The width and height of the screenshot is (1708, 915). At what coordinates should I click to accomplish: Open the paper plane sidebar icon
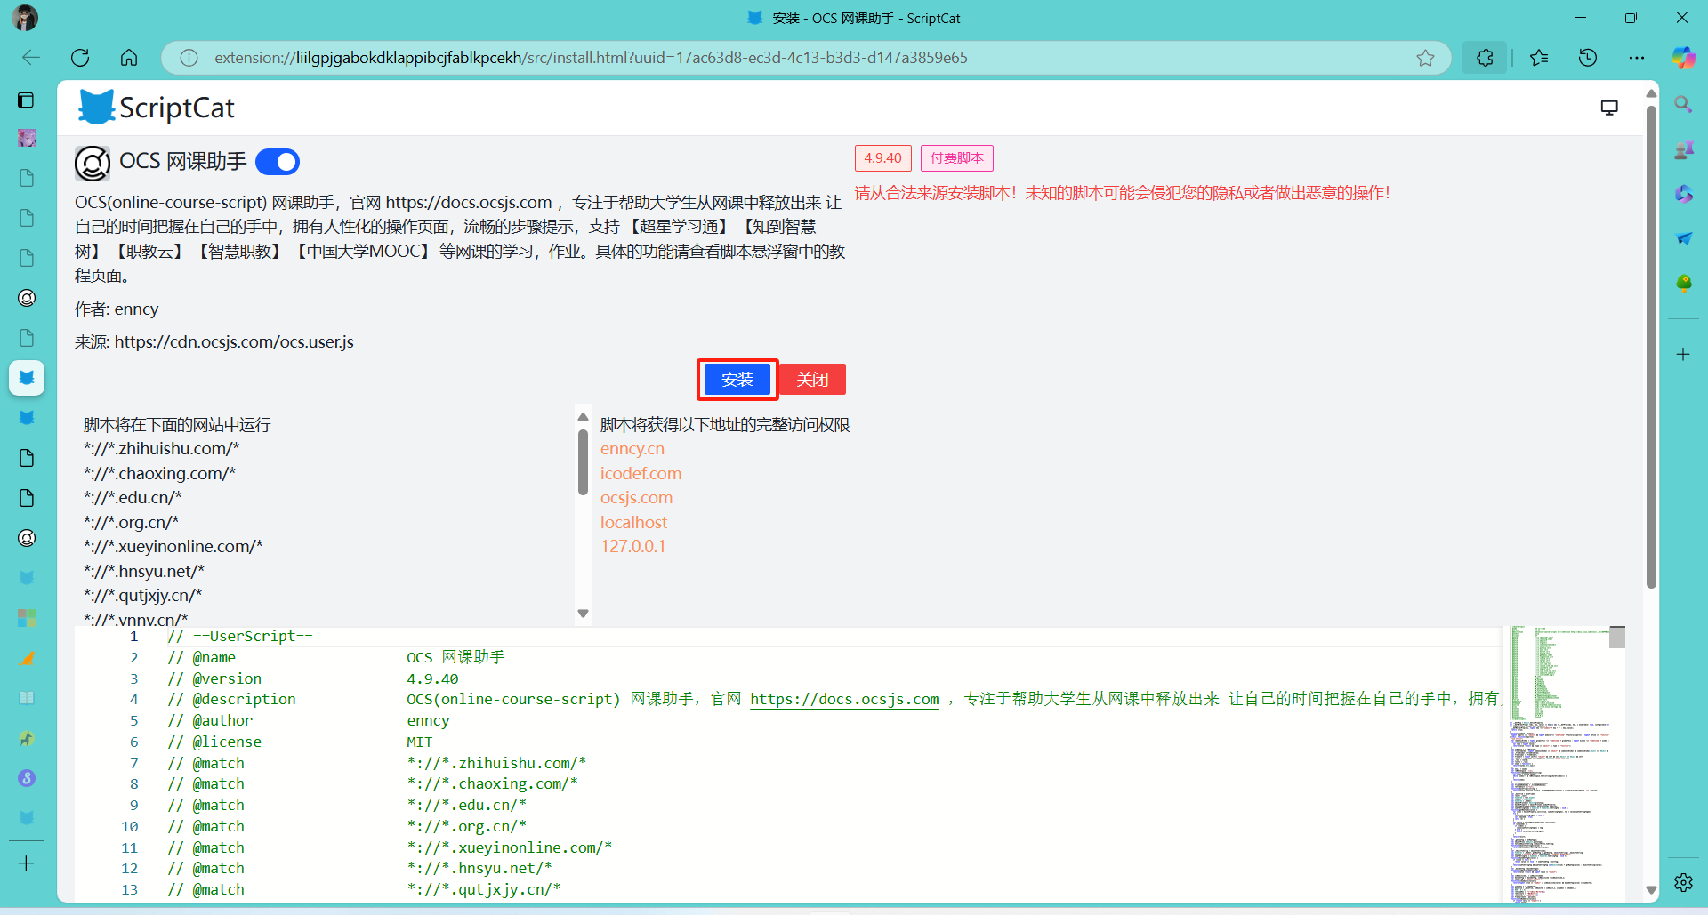coord(1683,238)
